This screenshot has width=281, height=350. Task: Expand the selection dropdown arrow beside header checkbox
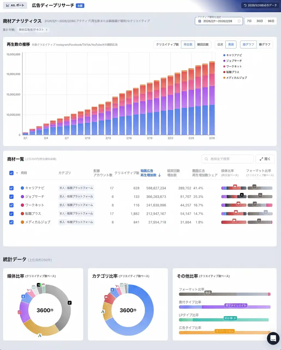(x=17, y=173)
